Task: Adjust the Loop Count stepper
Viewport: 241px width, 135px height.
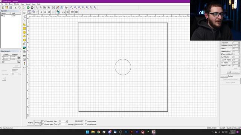Action: point(239,43)
